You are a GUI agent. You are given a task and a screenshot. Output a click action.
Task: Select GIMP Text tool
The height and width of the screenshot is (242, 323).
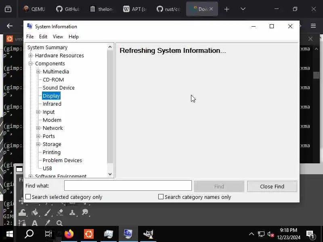pyautogui.click(x=35, y=223)
